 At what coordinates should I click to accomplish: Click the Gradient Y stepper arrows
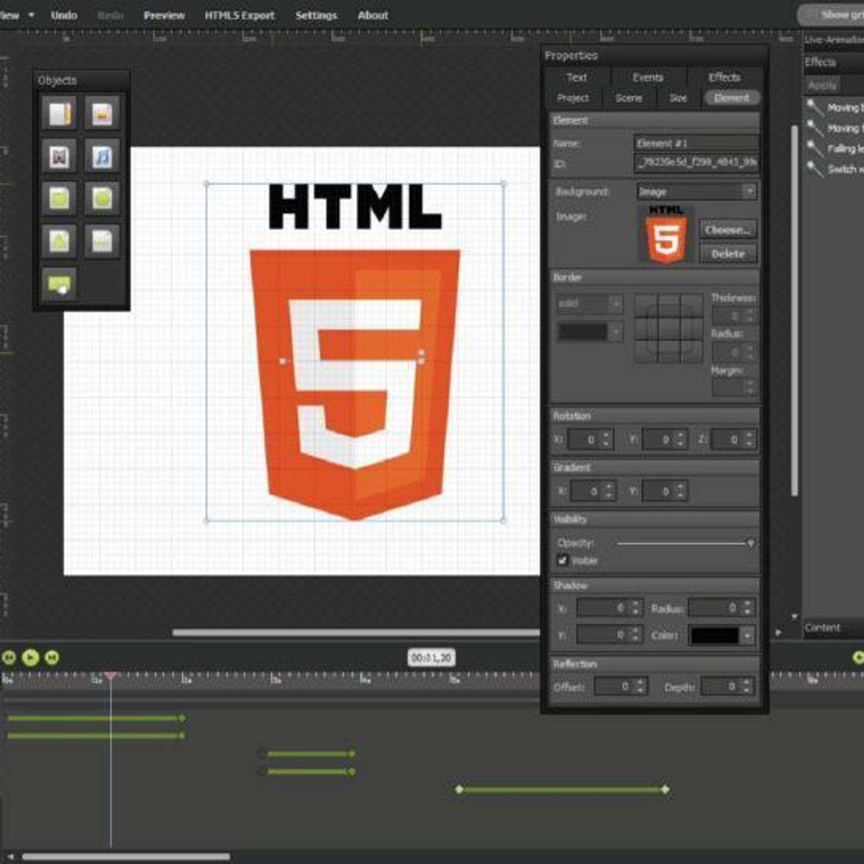point(680,491)
